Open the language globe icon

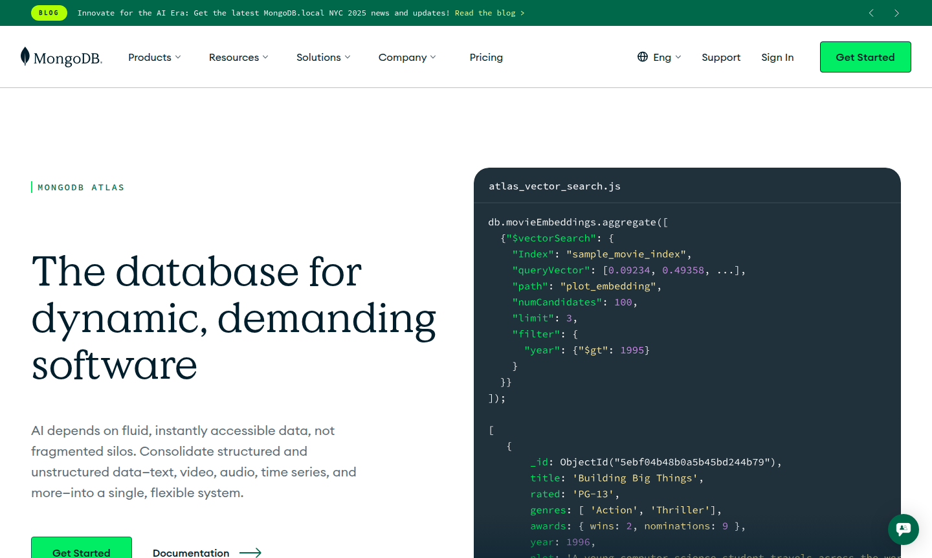(x=643, y=57)
